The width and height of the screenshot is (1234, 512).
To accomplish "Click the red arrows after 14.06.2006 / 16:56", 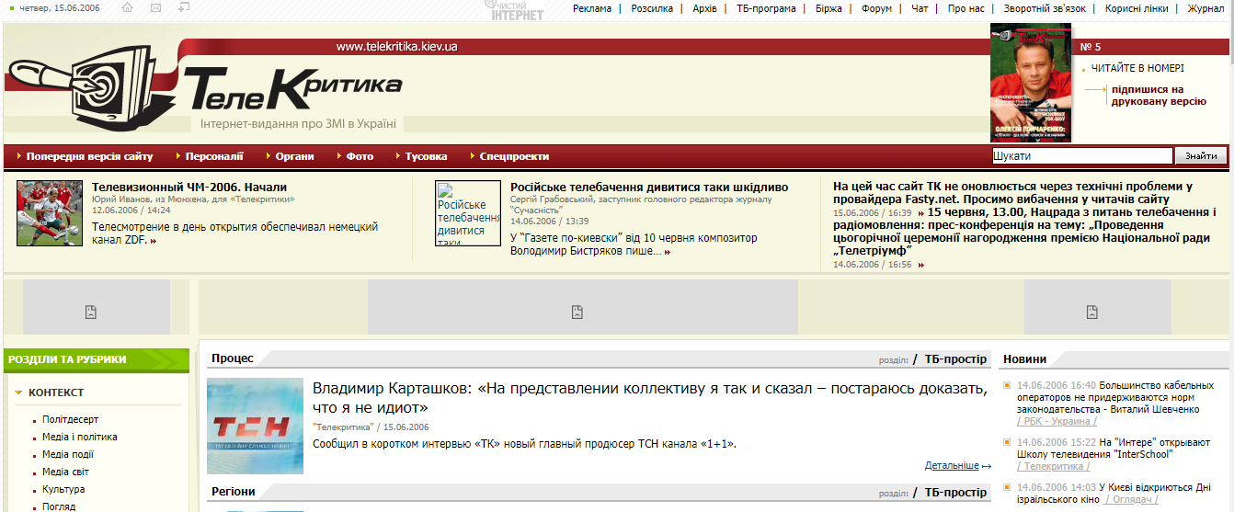I will (x=920, y=265).
